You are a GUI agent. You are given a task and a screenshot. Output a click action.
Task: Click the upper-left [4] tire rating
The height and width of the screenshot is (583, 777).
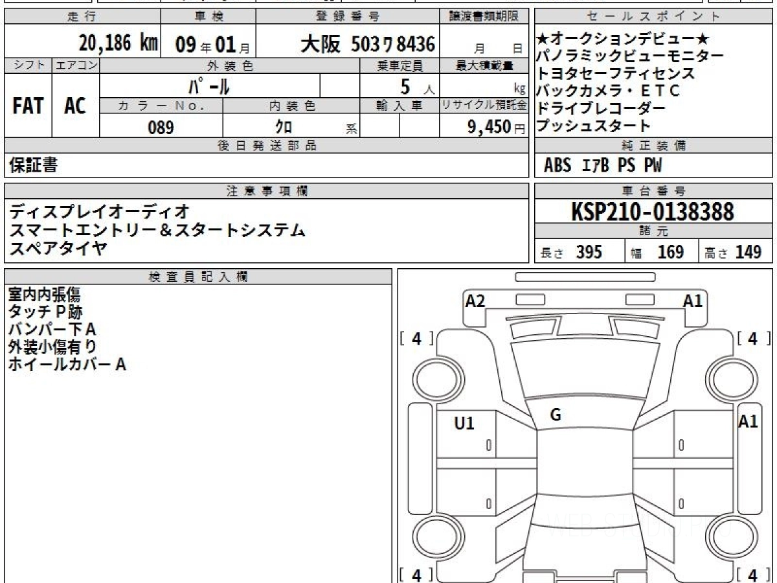(x=416, y=338)
